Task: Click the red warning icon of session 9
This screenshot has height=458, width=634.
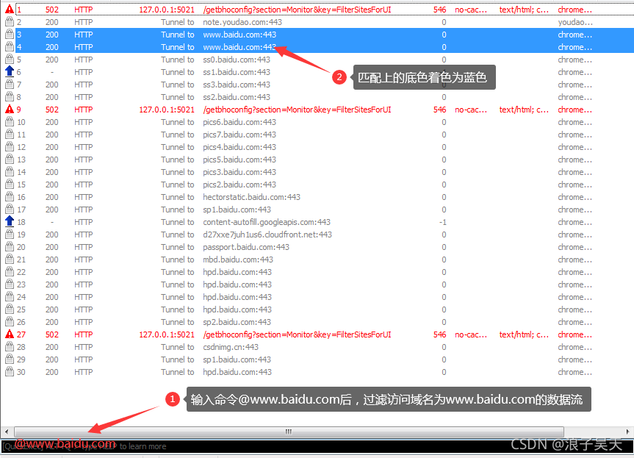Action: pyautogui.click(x=10, y=110)
